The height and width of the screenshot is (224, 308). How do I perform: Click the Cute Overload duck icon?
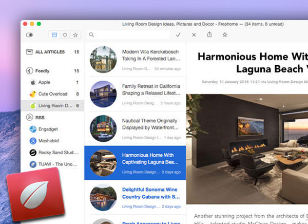click(x=33, y=94)
